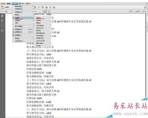Choose 识别文本 in the tools submenu
The width and height of the screenshot is (148, 118).
click(42, 28)
